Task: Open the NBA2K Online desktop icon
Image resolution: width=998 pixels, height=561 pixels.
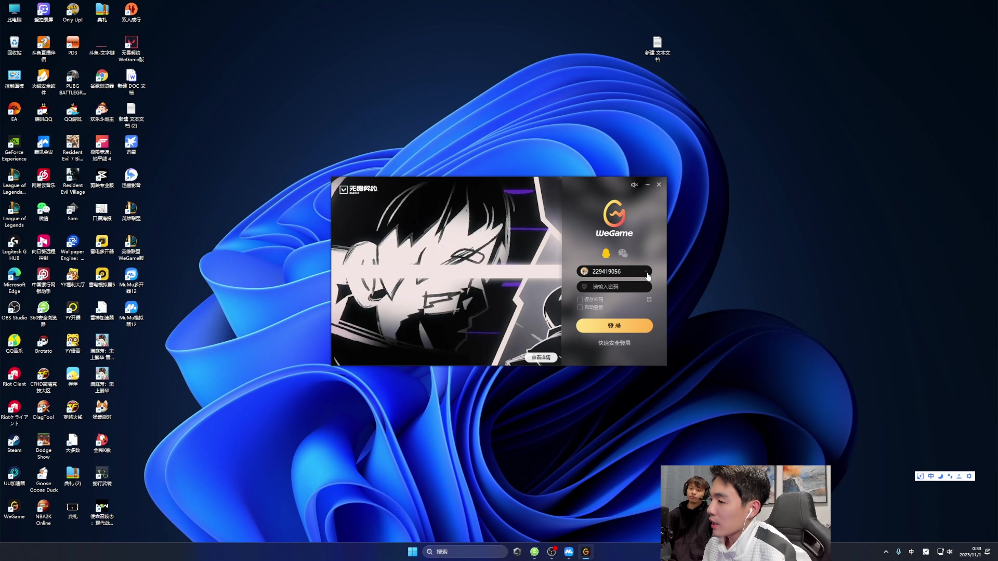Action: tap(43, 513)
